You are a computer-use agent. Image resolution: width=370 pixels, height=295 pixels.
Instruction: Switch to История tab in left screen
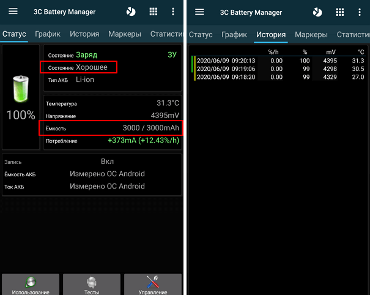pos(84,34)
